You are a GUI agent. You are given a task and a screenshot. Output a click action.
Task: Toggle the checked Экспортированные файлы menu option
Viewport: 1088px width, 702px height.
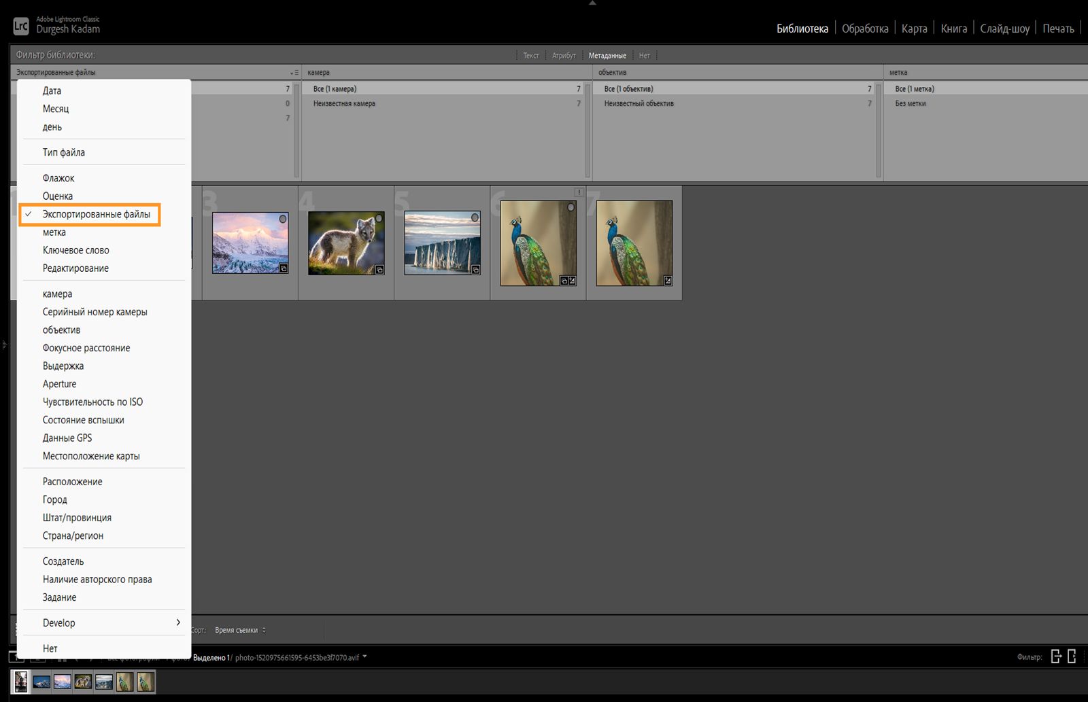coord(96,214)
